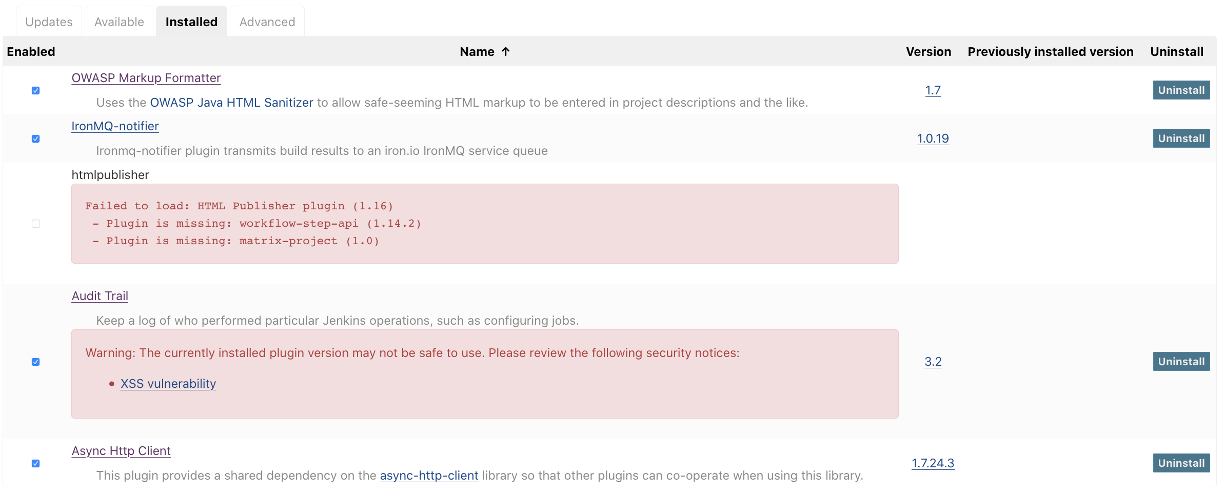1225x494 pixels.
Task: Click the 'Failed to load: HTML Publisher plugin' line
Action: pos(239,206)
